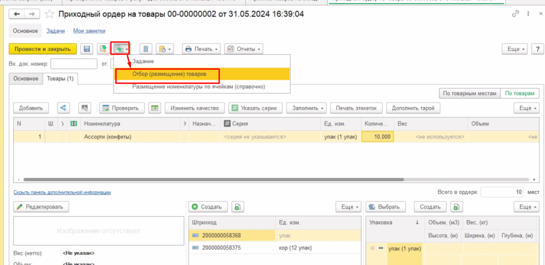Click the back arrow navigation button
This screenshot has height=265, width=545.
pyautogui.click(x=17, y=14)
